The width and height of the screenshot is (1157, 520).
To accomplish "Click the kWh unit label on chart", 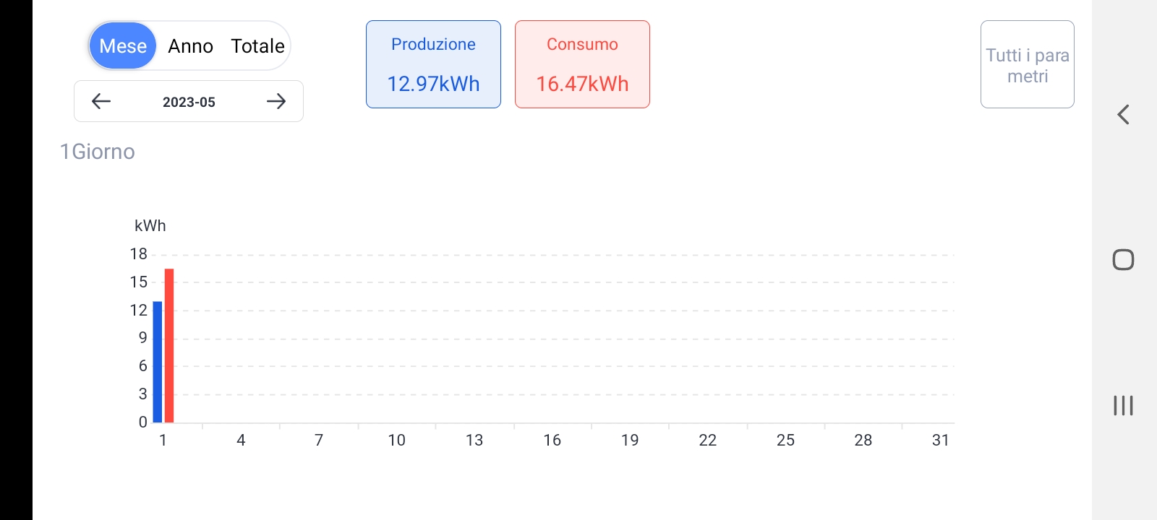I will point(150,225).
